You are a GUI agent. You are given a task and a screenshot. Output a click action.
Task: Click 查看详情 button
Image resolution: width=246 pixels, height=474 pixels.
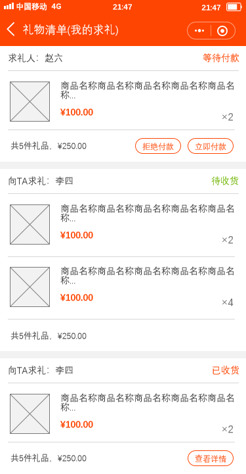tap(211, 459)
